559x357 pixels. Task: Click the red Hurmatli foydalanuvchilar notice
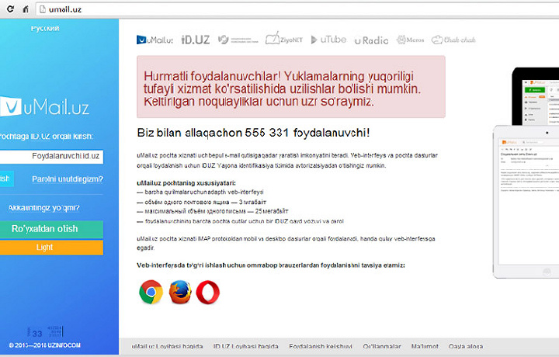[291, 87]
